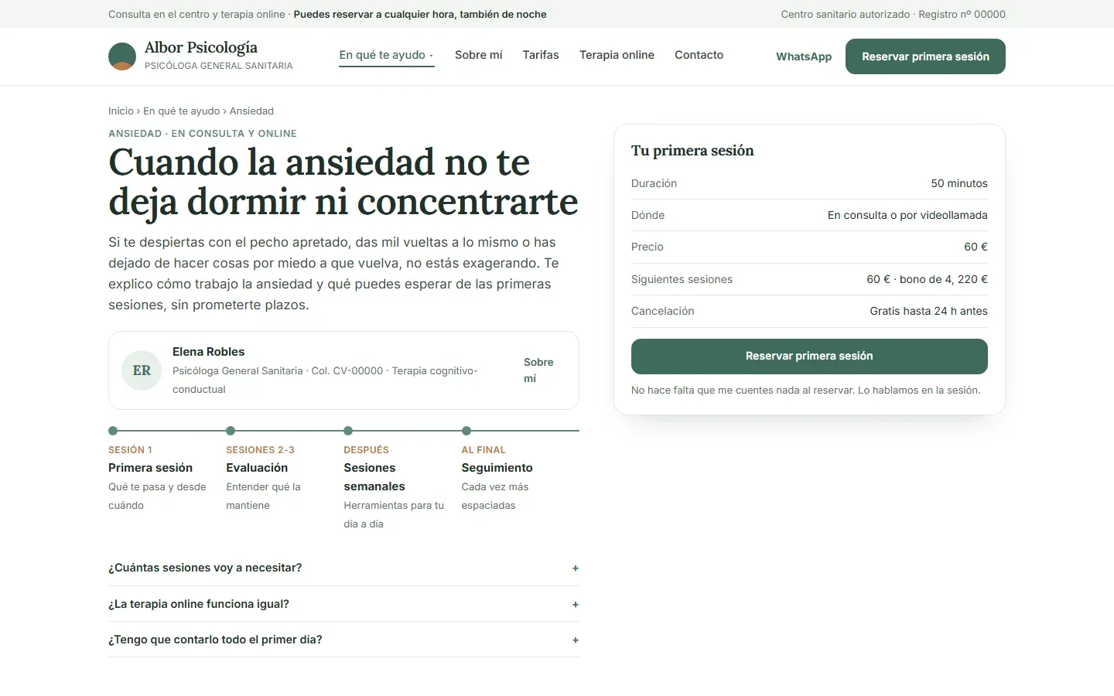This screenshot has width=1114, height=696.
Task: Click the "60 € · bono de 4, 220 €" value
Action: point(927,279)
